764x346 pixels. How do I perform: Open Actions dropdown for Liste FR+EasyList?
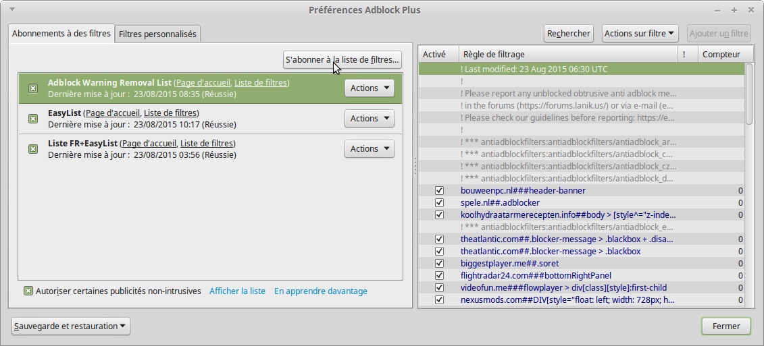tap(370, 148)
